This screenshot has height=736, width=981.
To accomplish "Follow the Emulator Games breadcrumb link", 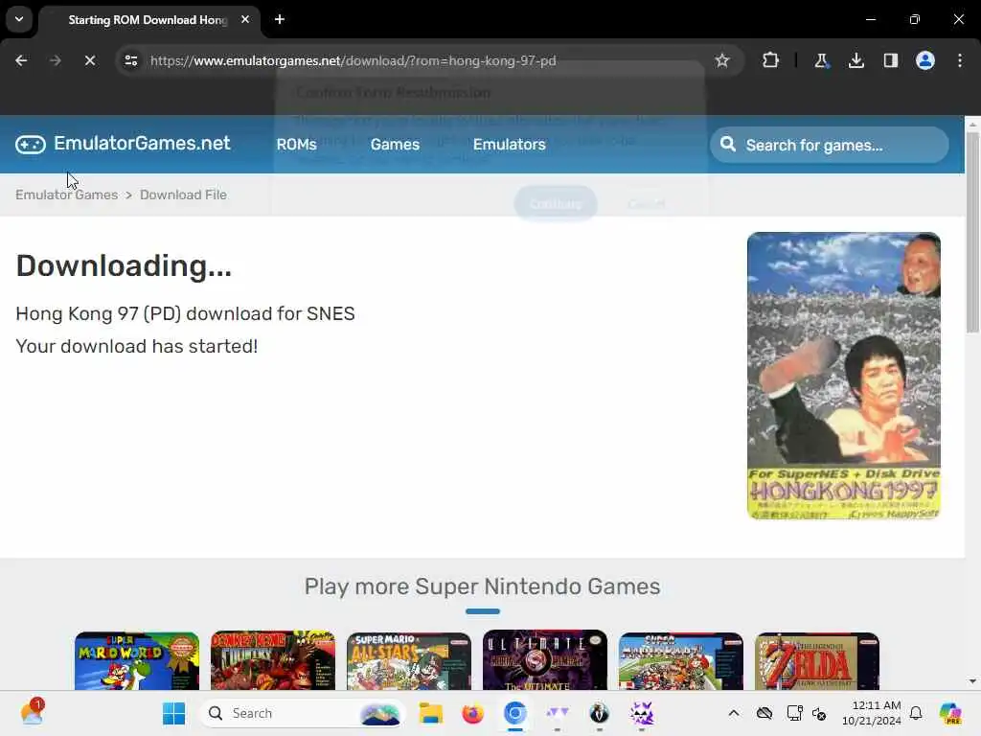I will [67, 195].
